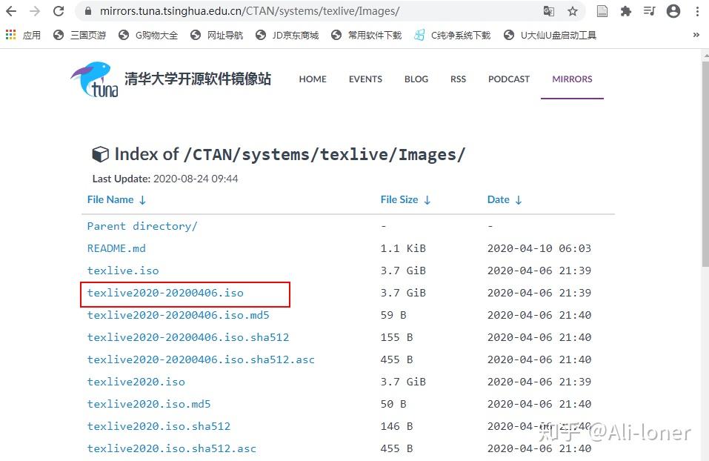
Task: Click the apps grid icon on bookmarks bar
Action: [10, 34]
